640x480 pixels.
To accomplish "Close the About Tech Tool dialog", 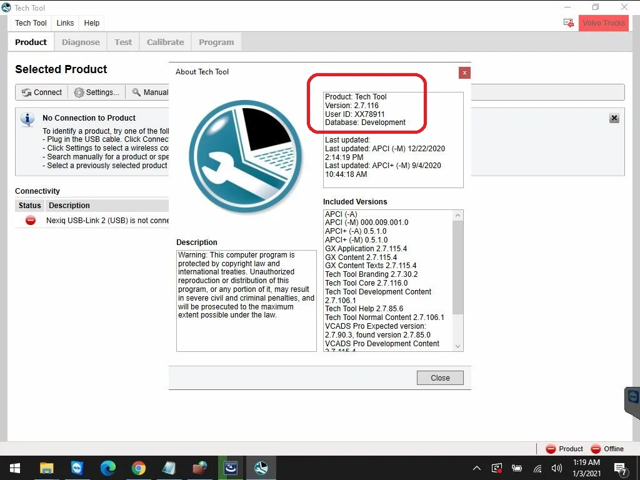I will click(x=440, y=378).
